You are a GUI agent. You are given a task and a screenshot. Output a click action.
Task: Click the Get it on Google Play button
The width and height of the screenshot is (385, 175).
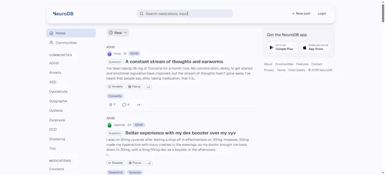tap(282, 47)
